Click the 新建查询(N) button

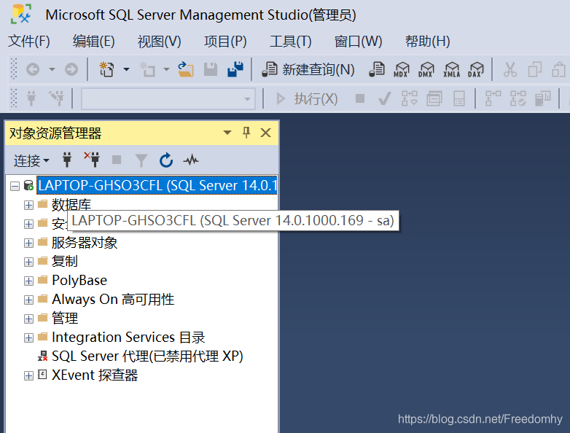308,69
